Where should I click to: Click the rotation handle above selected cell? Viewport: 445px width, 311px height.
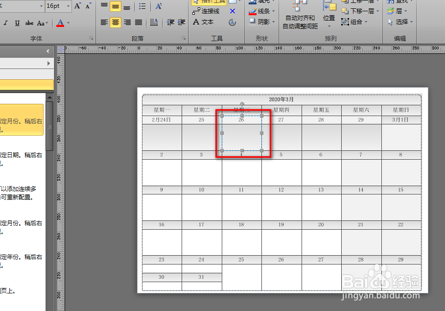(242, 104)
